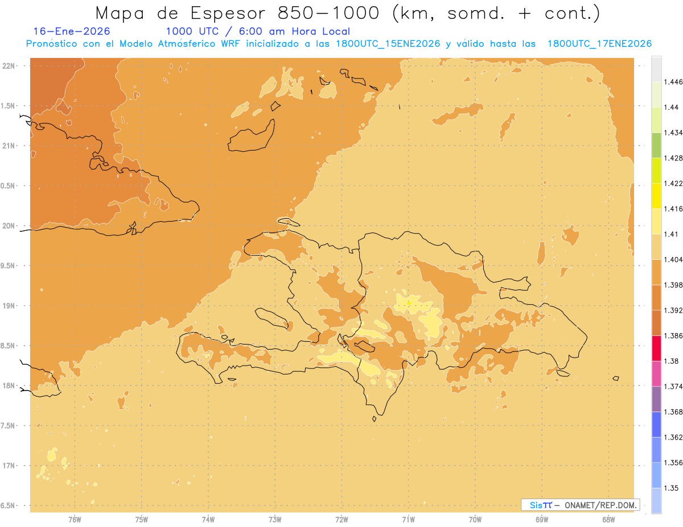Click the latitude label '22N'
Viewport: 683px width, 527px height.
[x=9, y=66]
